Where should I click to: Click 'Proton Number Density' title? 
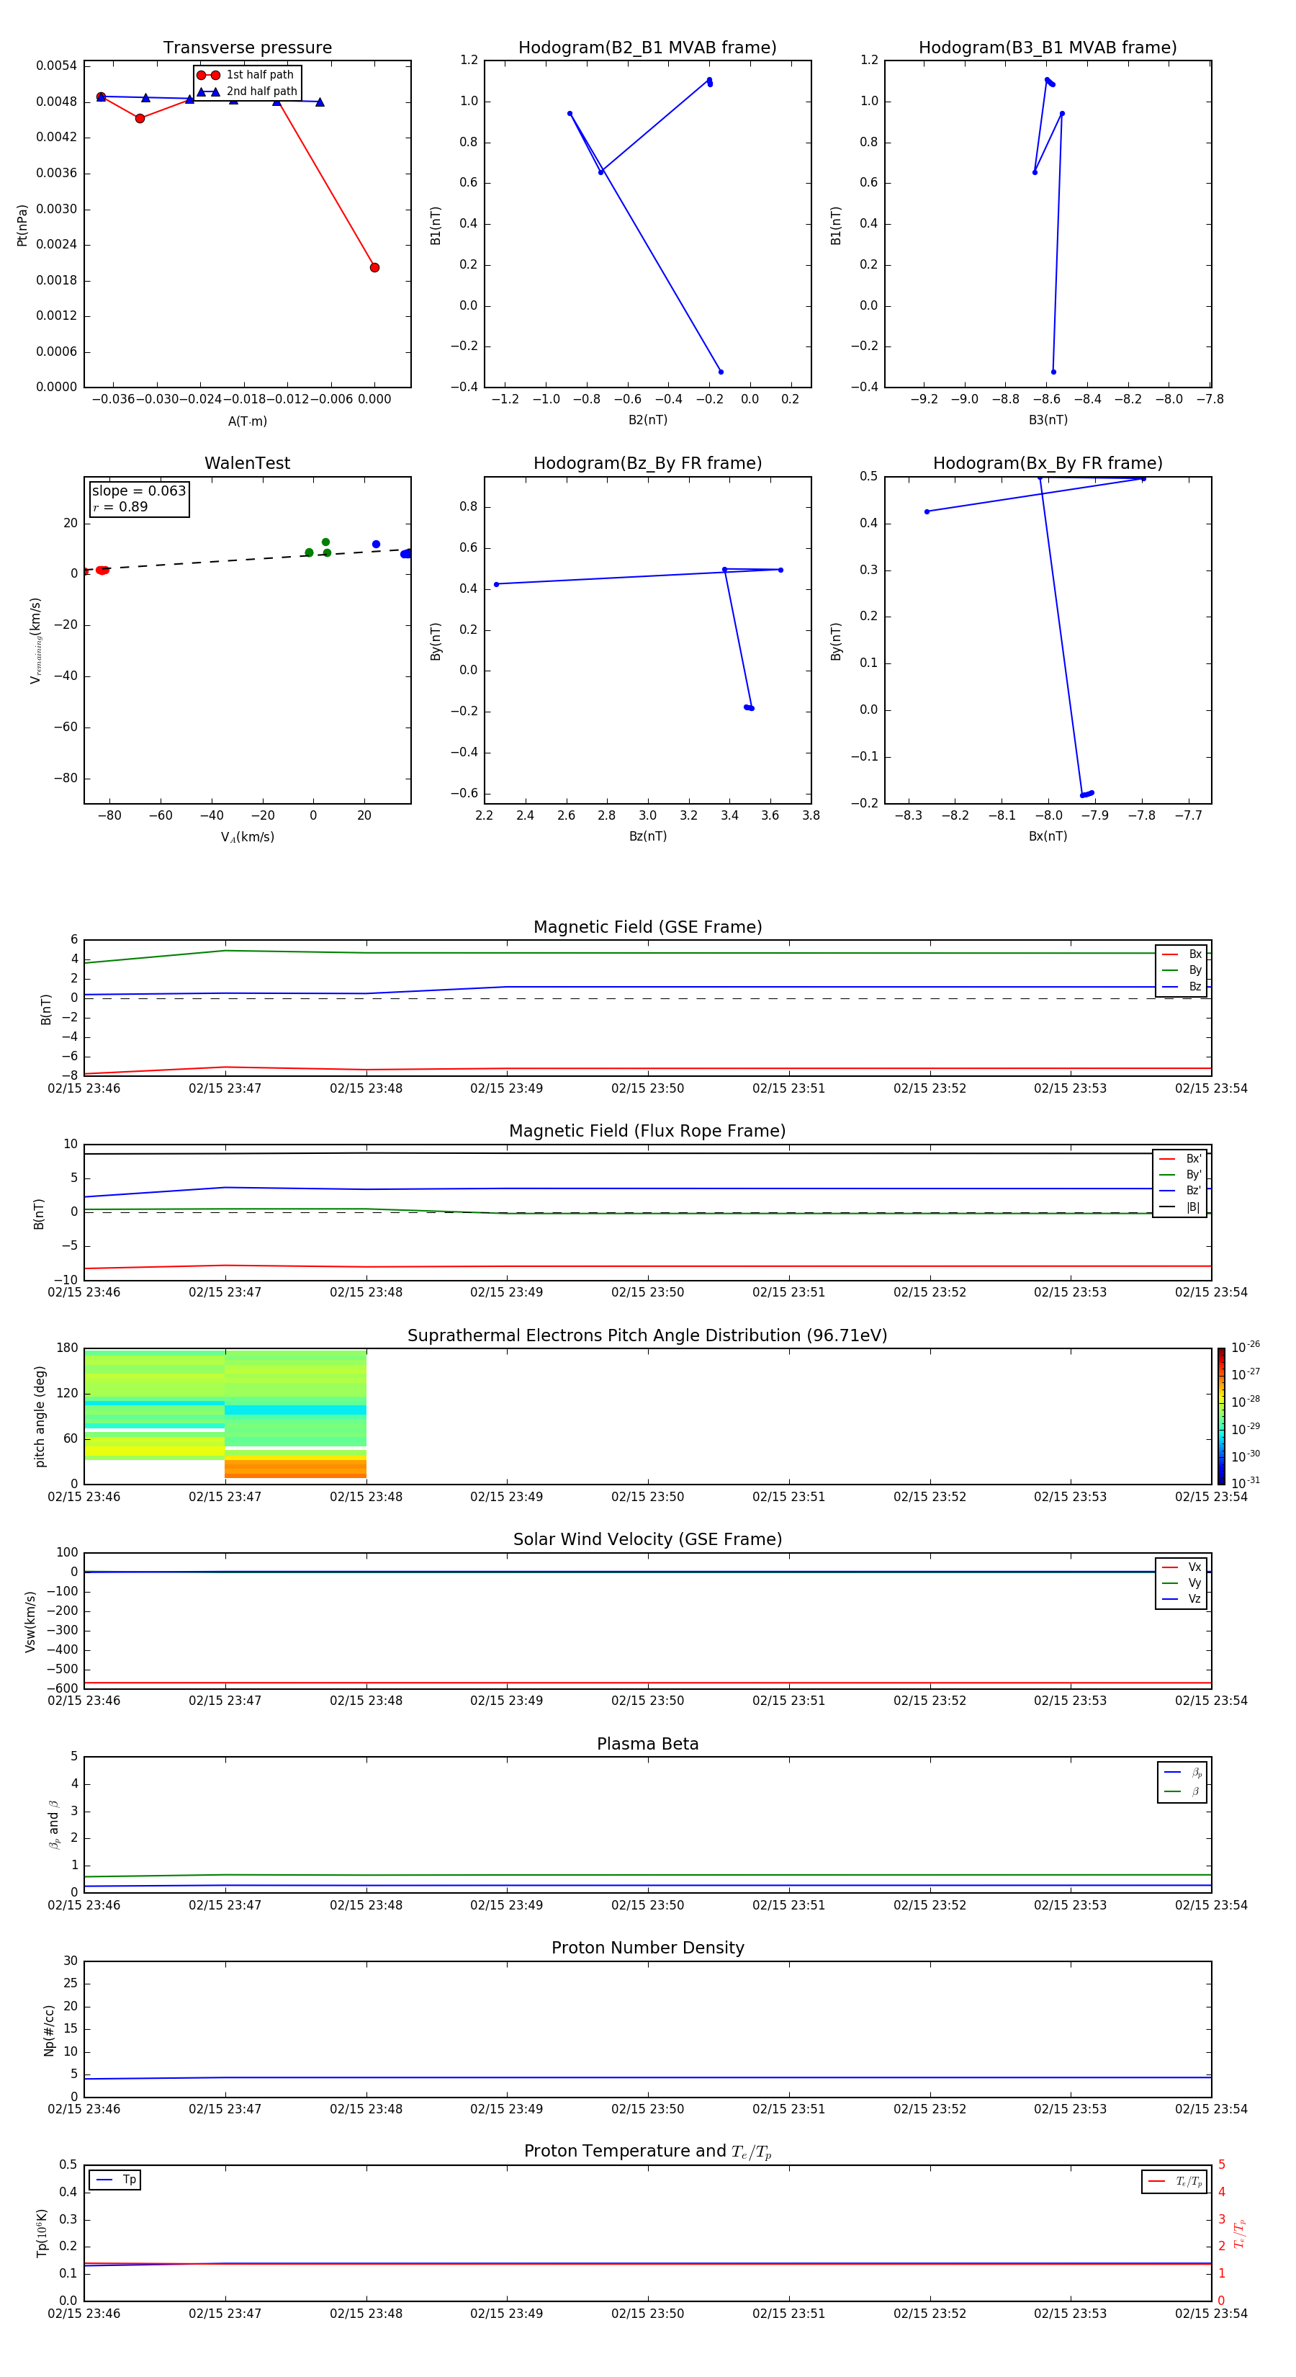[x=647, y=1948]
